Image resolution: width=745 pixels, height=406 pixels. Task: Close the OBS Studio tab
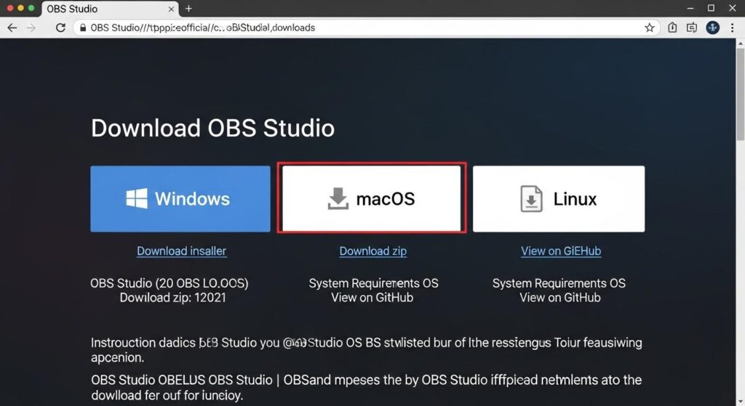pos(171,9)
